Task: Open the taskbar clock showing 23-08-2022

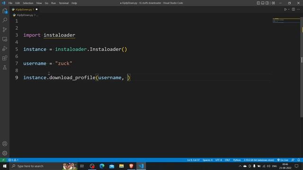Action: [x=285, y=166]
